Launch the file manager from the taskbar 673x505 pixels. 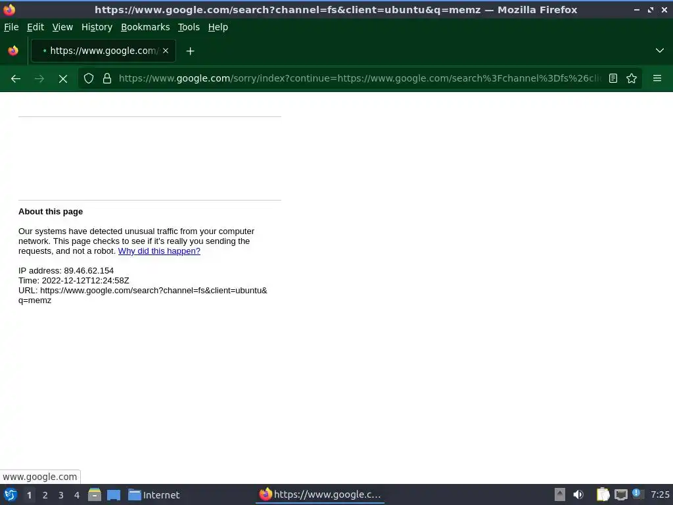click(95, 494)
